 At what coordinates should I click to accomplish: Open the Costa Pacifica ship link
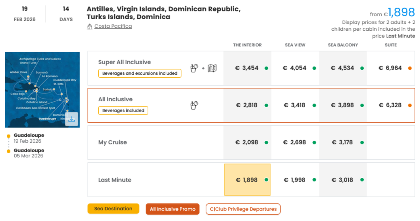coord(113,26)
